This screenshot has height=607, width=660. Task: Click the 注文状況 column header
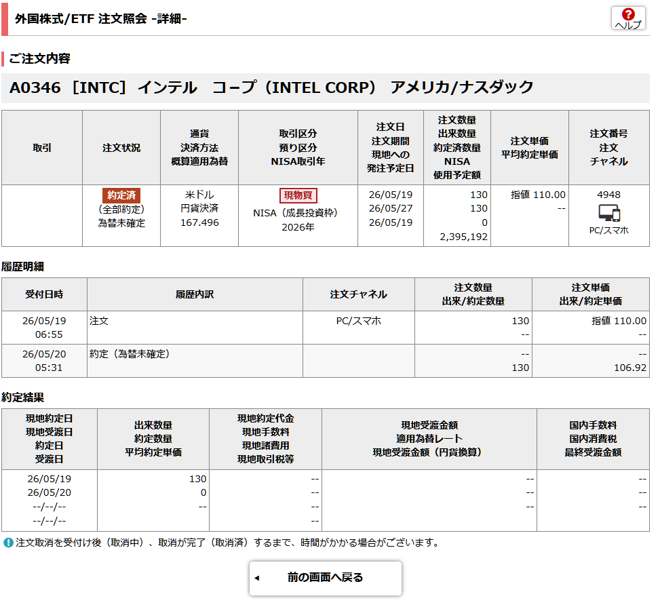pos(121,148)
